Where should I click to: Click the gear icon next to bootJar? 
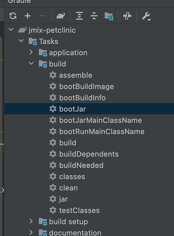(x=53, y=109)
